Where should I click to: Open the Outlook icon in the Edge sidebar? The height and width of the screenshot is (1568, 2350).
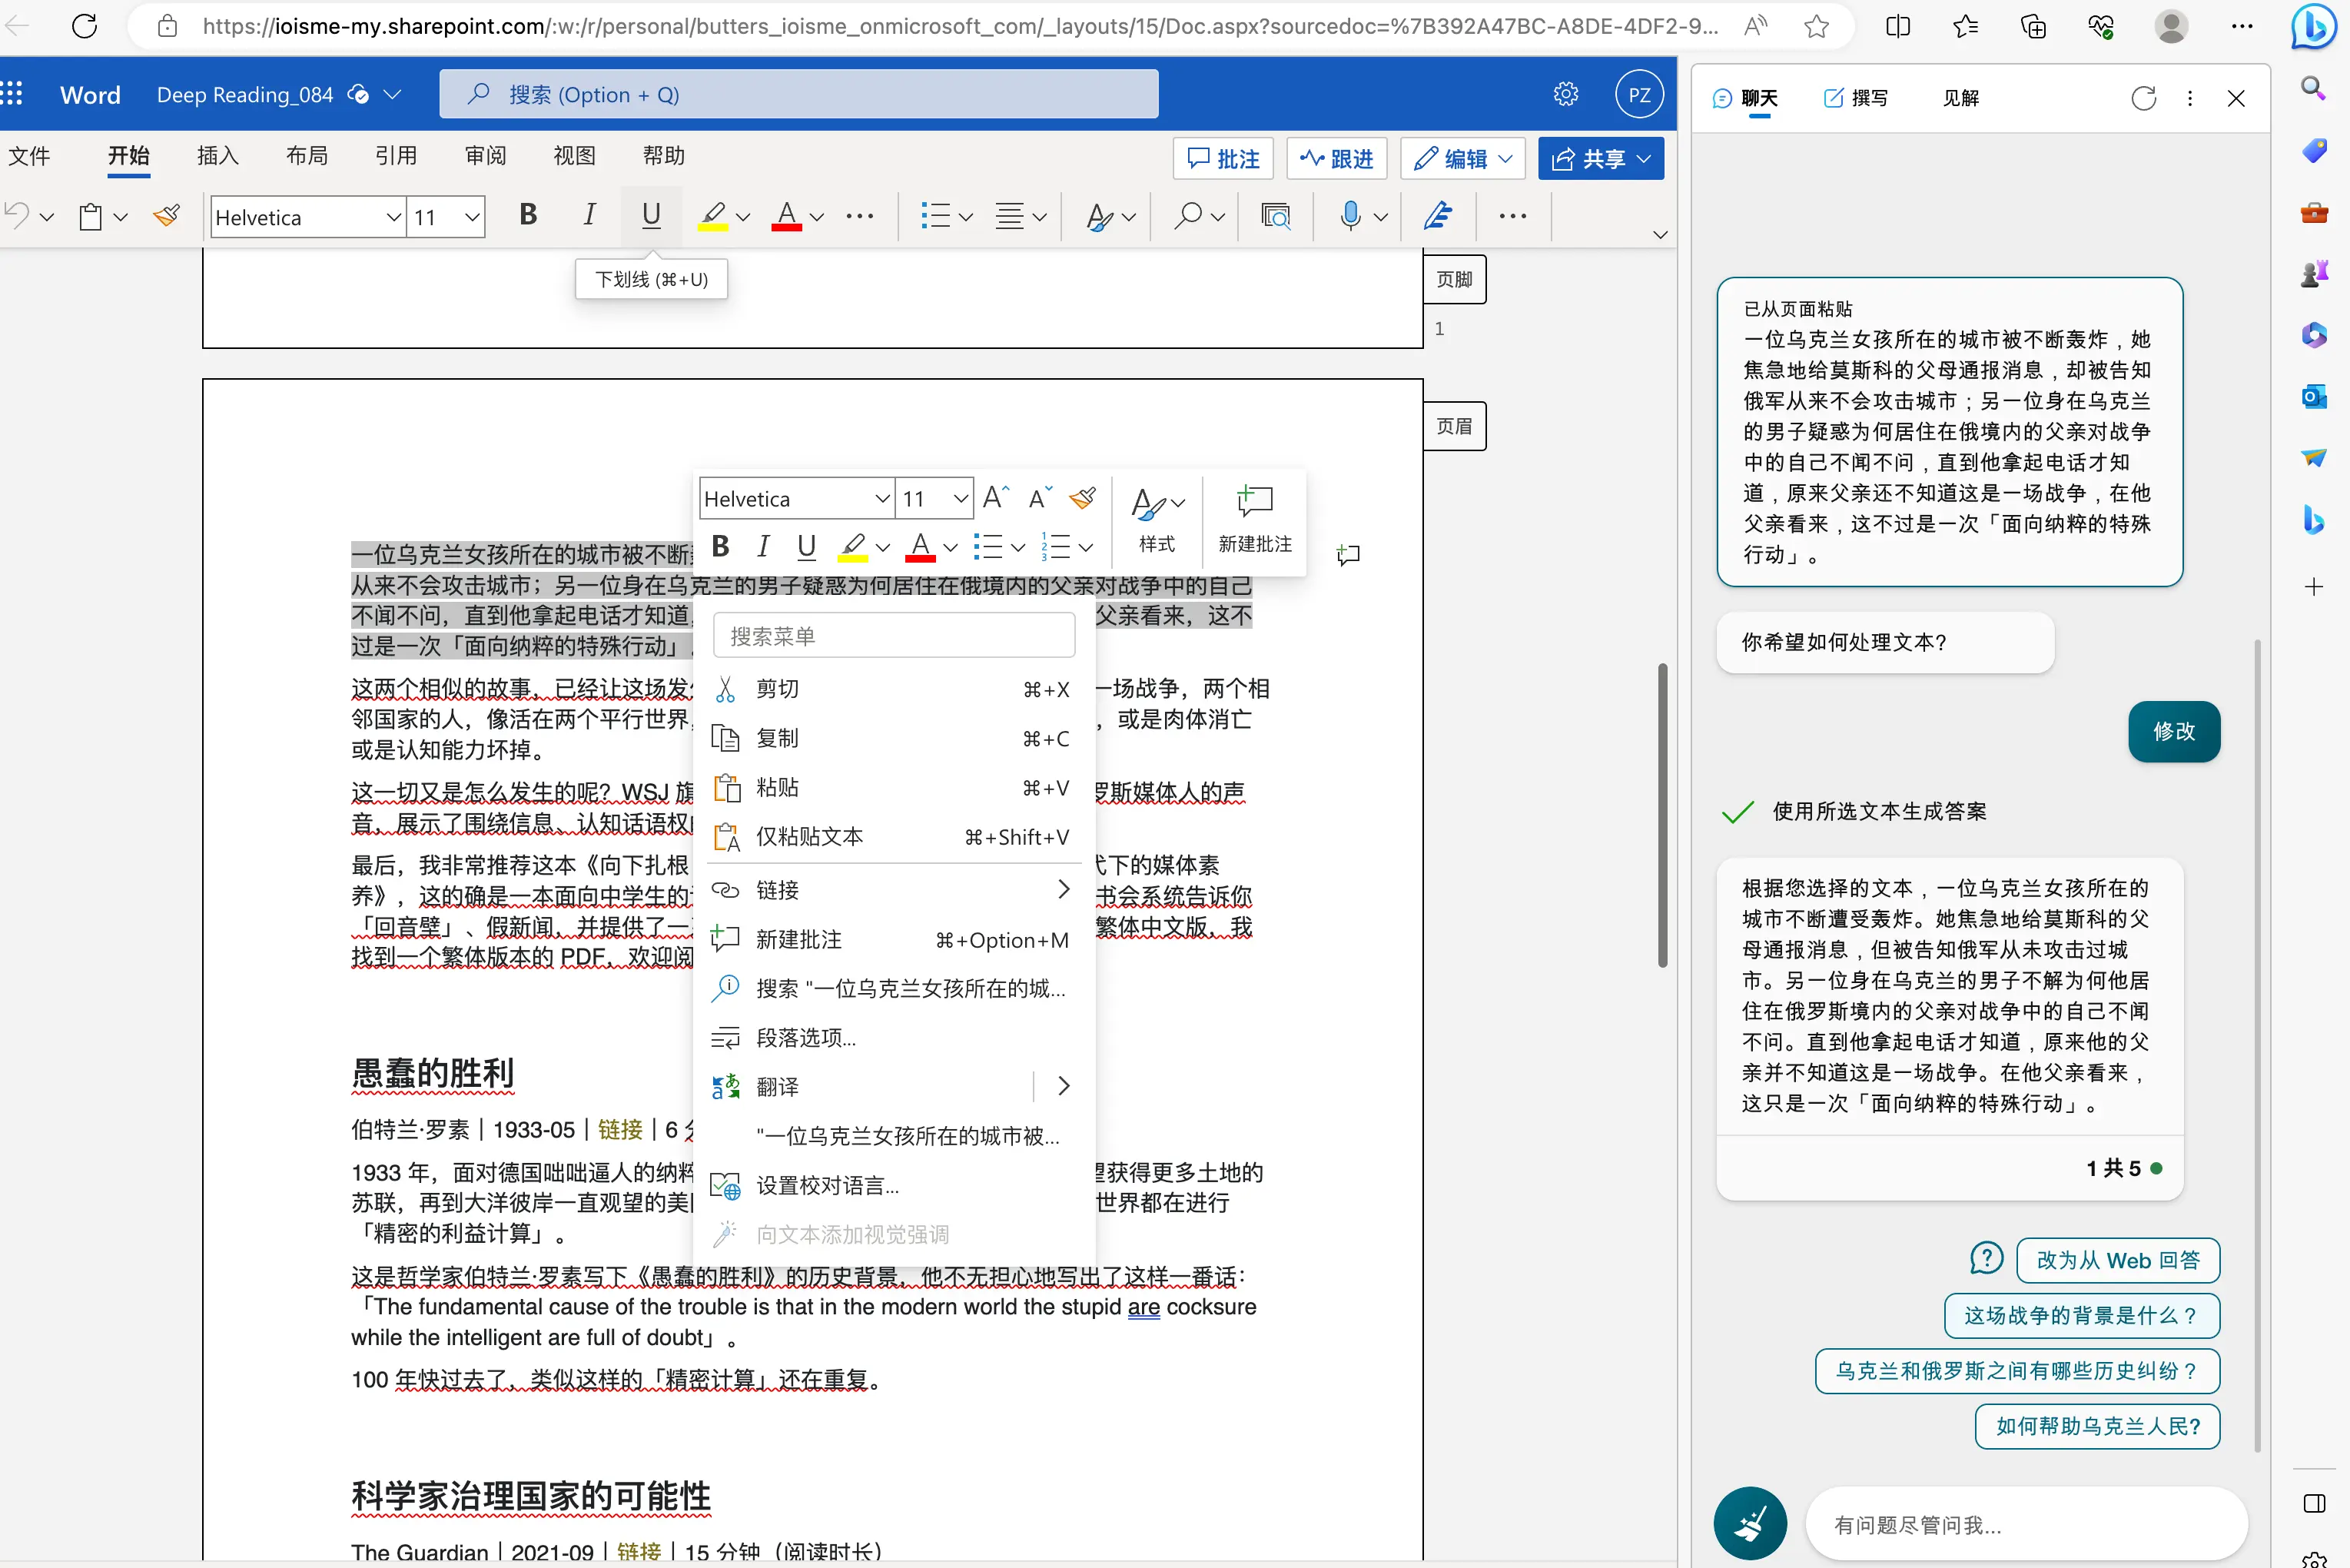(x=2314, y=397)
